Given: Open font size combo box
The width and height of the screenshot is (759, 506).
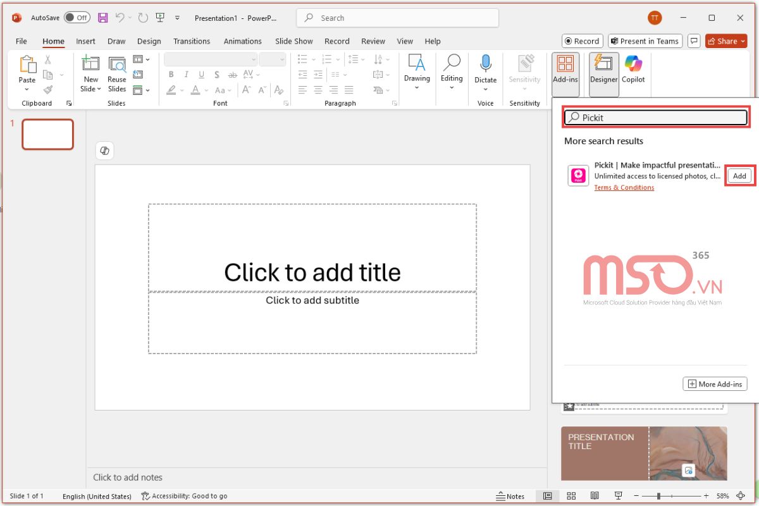Looking at the screenshot, I should pyautogui.click(x=273, y=59).
